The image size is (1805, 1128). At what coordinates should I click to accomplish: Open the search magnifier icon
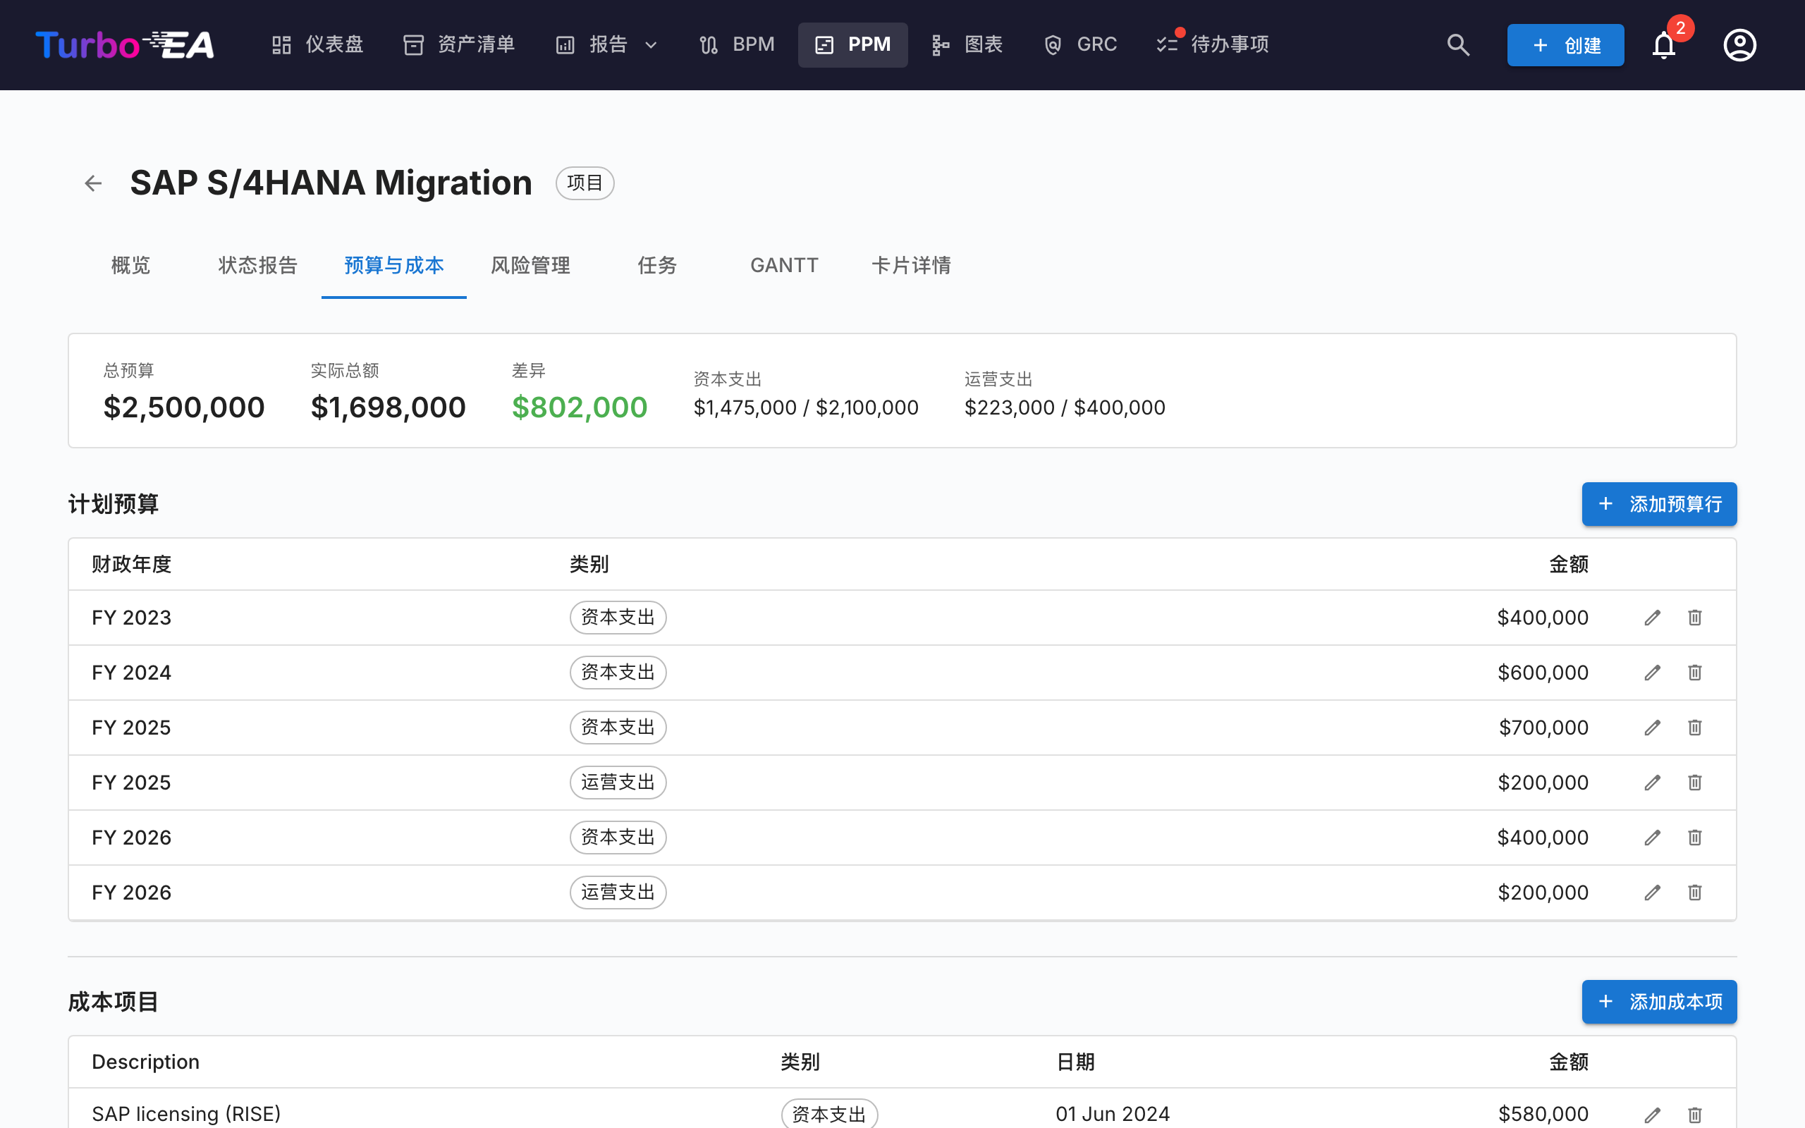click(x=1458, y=44)
